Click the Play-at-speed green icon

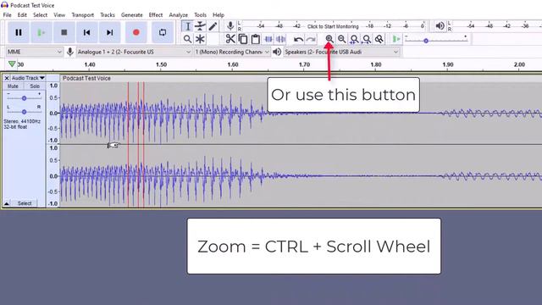click(396, 39)
